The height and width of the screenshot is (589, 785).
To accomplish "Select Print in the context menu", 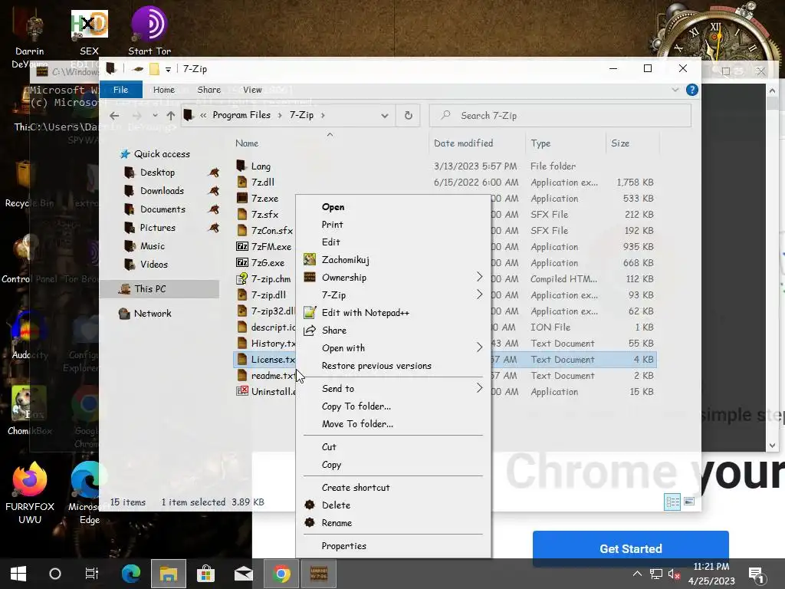I will coord(333,225).
